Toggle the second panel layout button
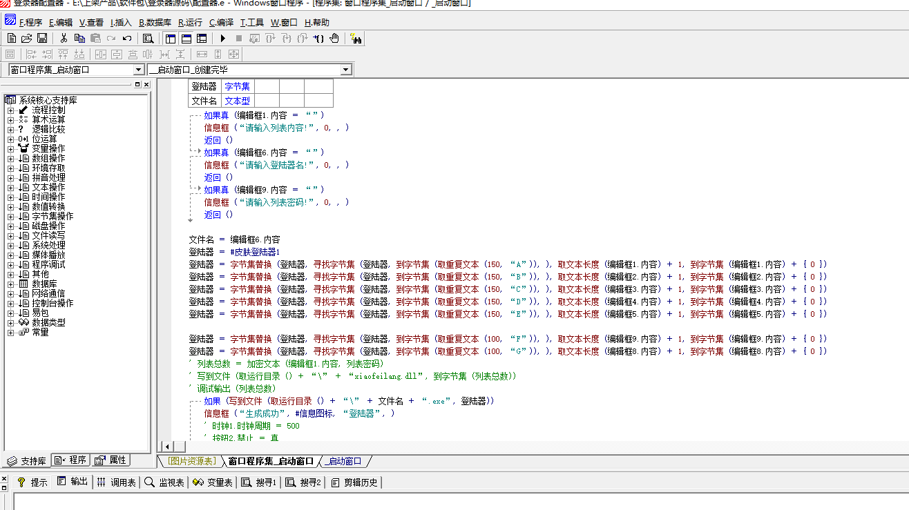 pos(186,39)
